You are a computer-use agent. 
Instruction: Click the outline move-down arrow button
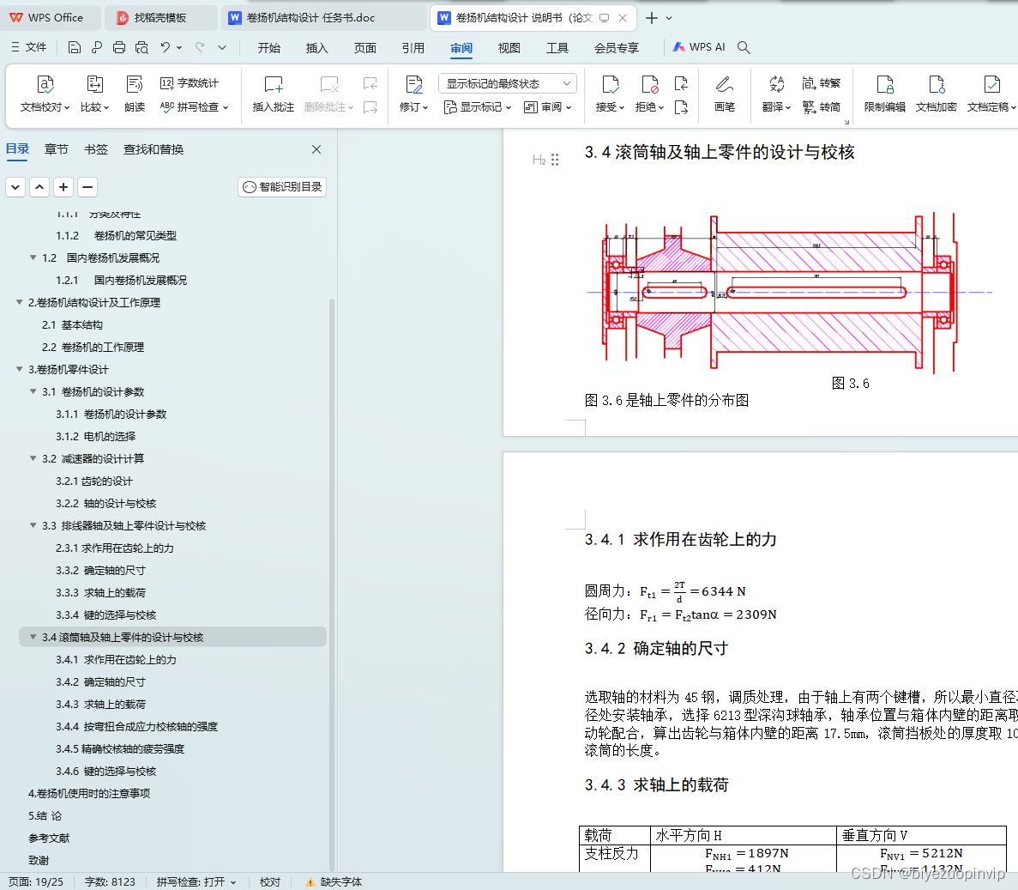(x=15, y=187)
